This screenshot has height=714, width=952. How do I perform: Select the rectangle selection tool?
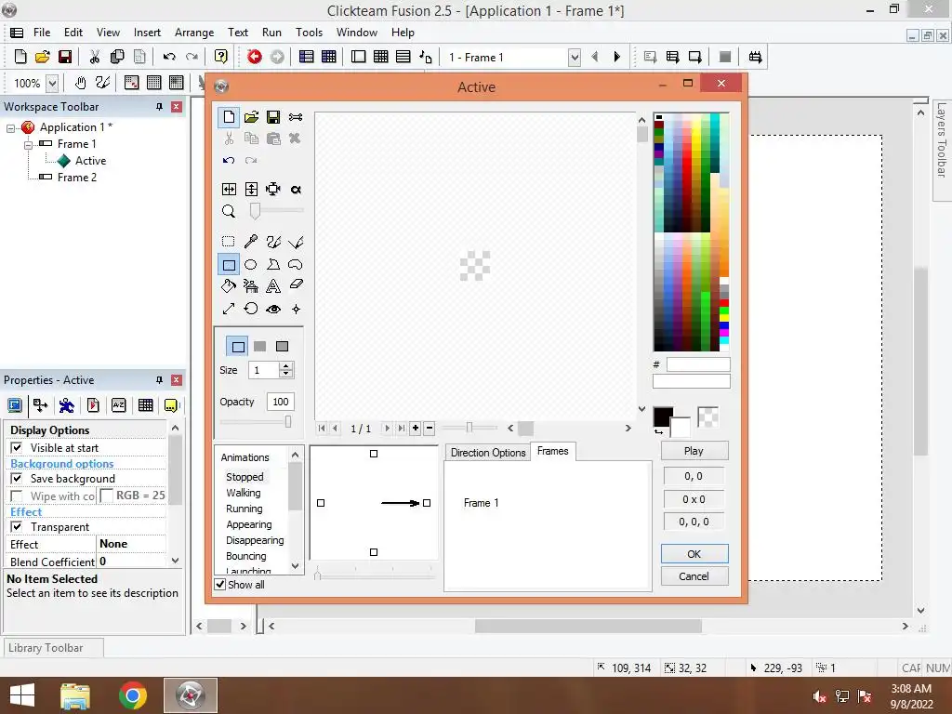click(229, 242)
